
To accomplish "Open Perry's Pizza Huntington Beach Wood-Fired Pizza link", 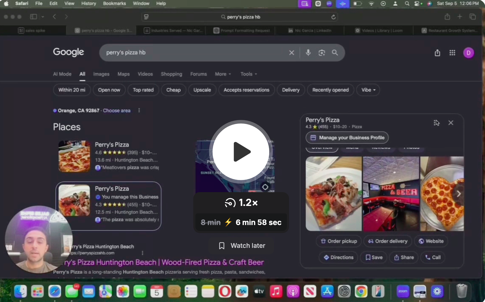I will tap(164, 262).
